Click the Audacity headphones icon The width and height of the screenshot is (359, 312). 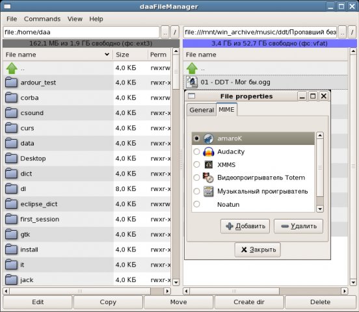click(208, 151)
